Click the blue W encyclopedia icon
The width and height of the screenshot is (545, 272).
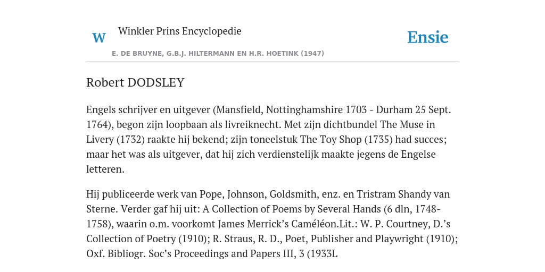pyautogui.click(x=99, y=38)
